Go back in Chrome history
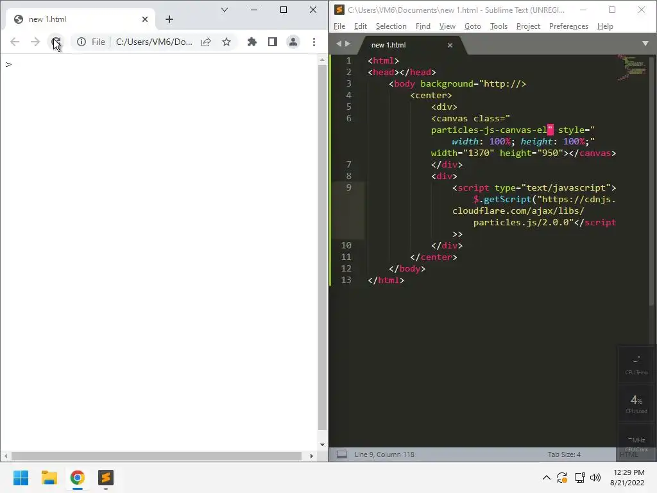This screenshot has width=657, height=493. click(15, 42)
